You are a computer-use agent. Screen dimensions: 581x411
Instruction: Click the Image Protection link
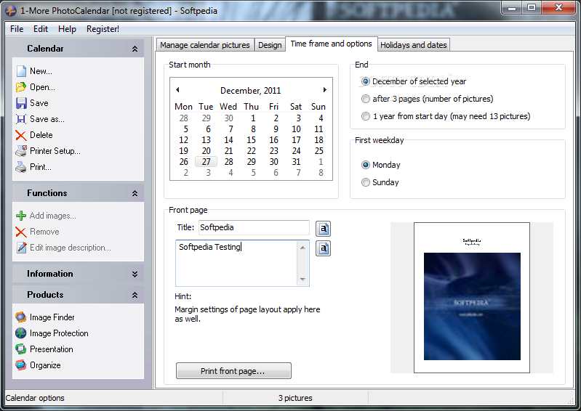coord(59,333)
